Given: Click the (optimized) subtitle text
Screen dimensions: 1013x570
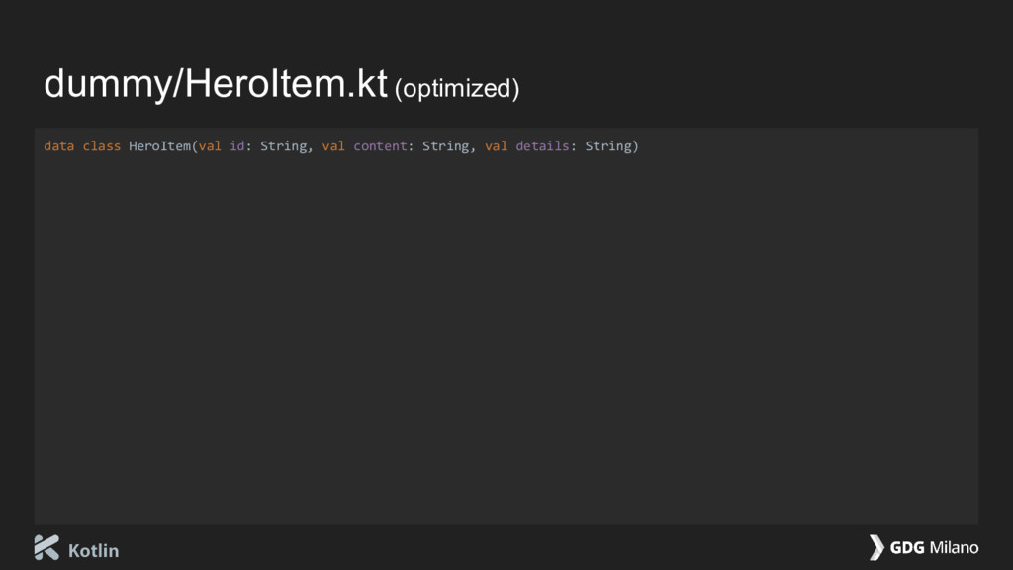Looking at the screenshot, I should (457, 88).
